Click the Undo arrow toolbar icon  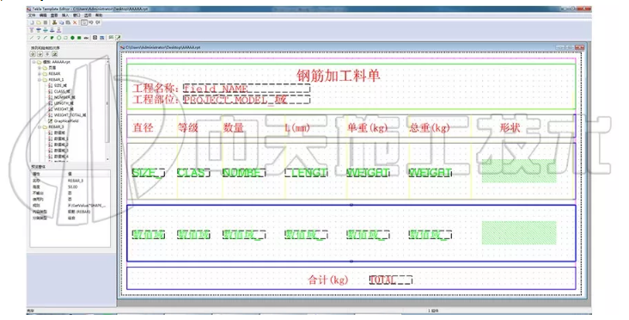[x=91, y=22]
